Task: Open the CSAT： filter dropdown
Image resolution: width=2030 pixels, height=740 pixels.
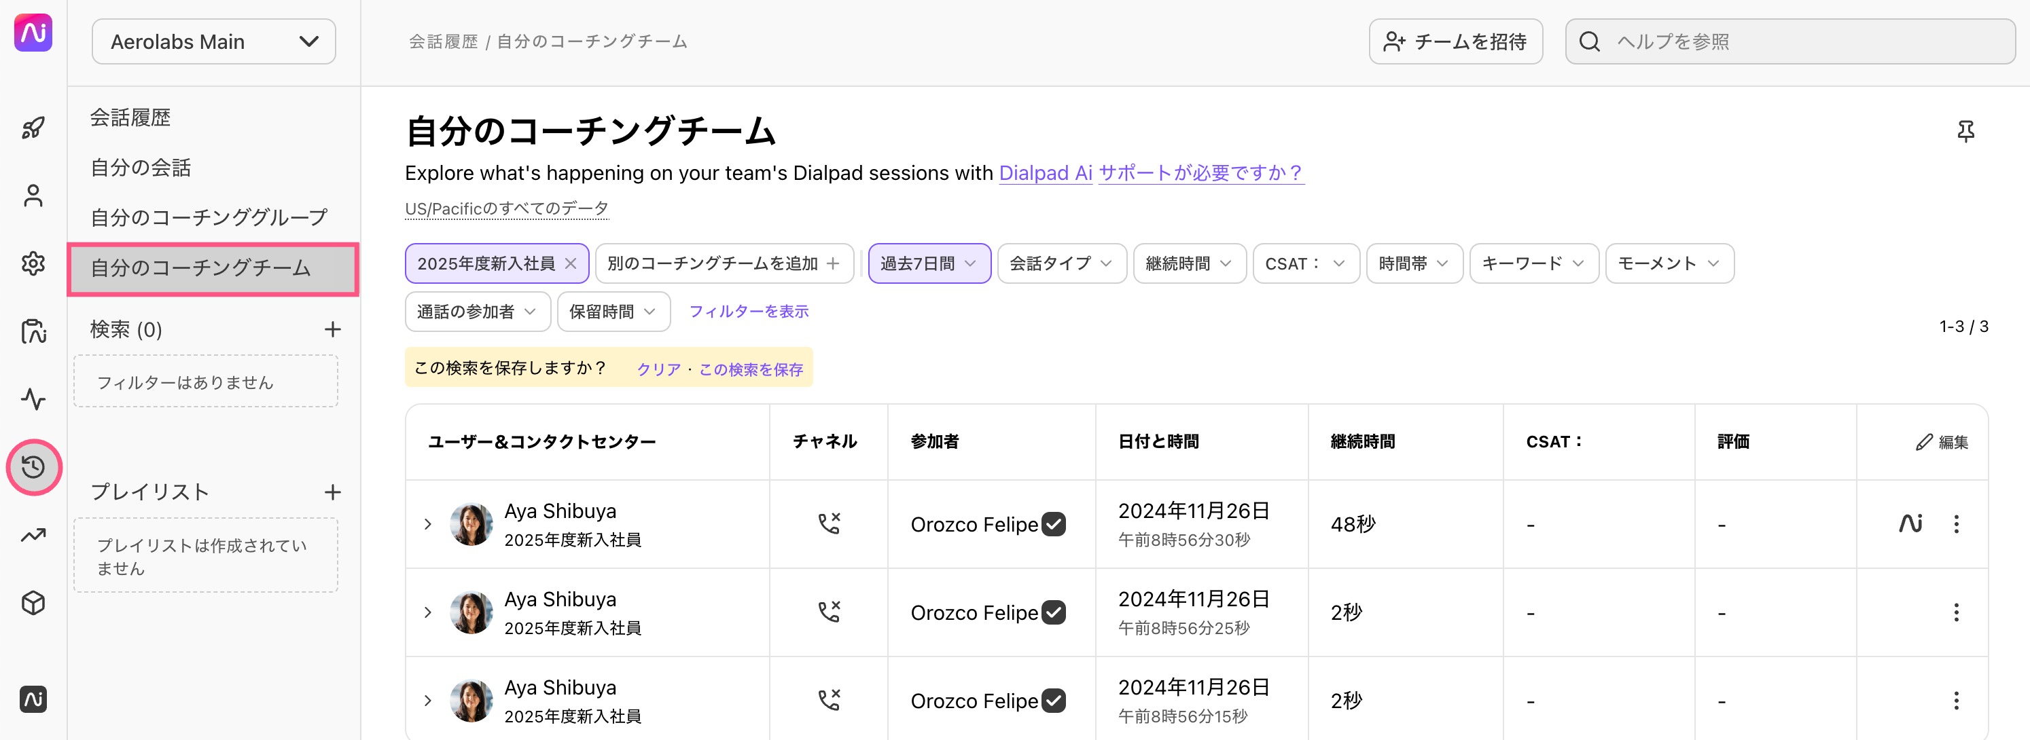Action: tap(1306, 263)
